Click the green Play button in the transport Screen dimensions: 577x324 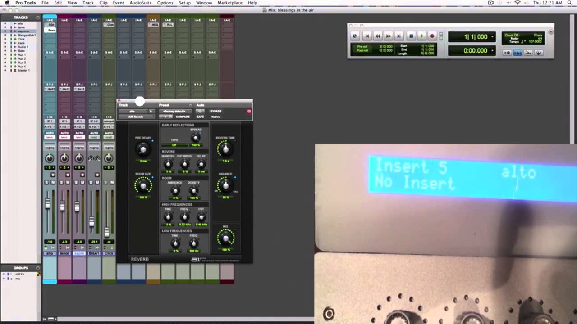tap(421, 36)
